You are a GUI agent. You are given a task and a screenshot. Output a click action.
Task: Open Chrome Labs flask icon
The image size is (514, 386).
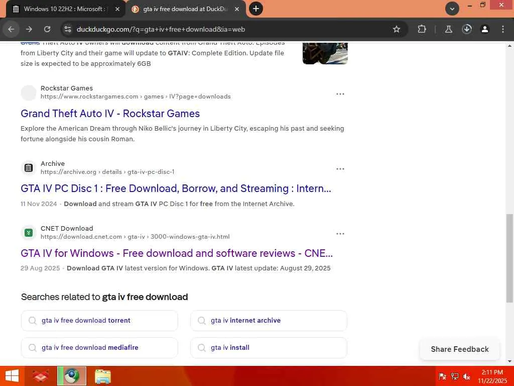[x=448, y=29]
